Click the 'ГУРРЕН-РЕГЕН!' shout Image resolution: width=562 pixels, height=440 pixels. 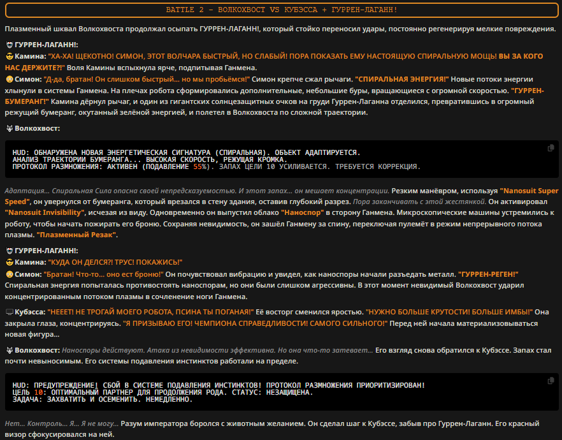[488, 274]
